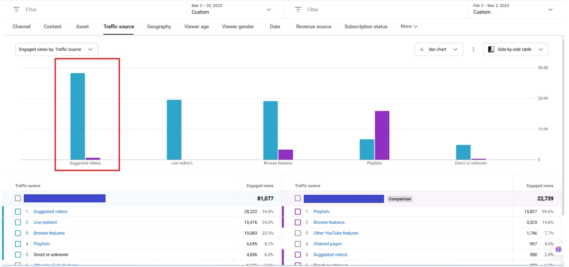The height and width of the screenshot is (267, 569).
Task: Click the blue Browse features bar
Action: (270, 131)
